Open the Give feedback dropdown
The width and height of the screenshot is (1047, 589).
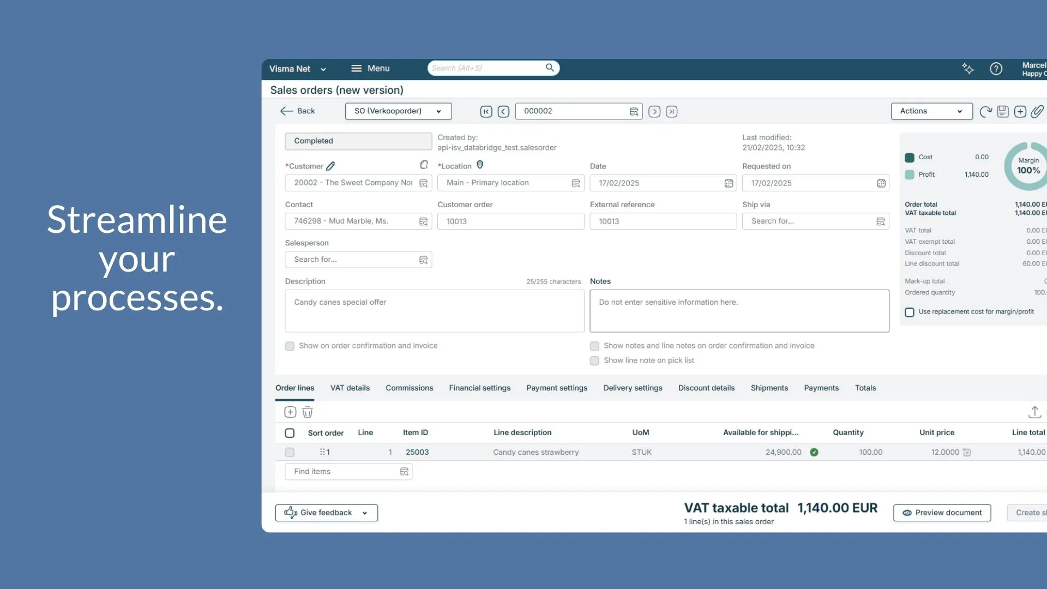click(x=326, y=513)
